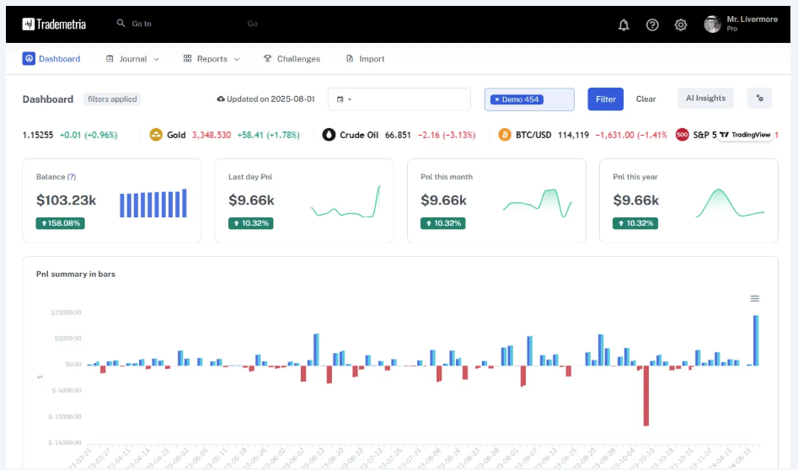798x470 pixels.
Task: Open the TradingView attribution link
Action: tap(745, 135)
